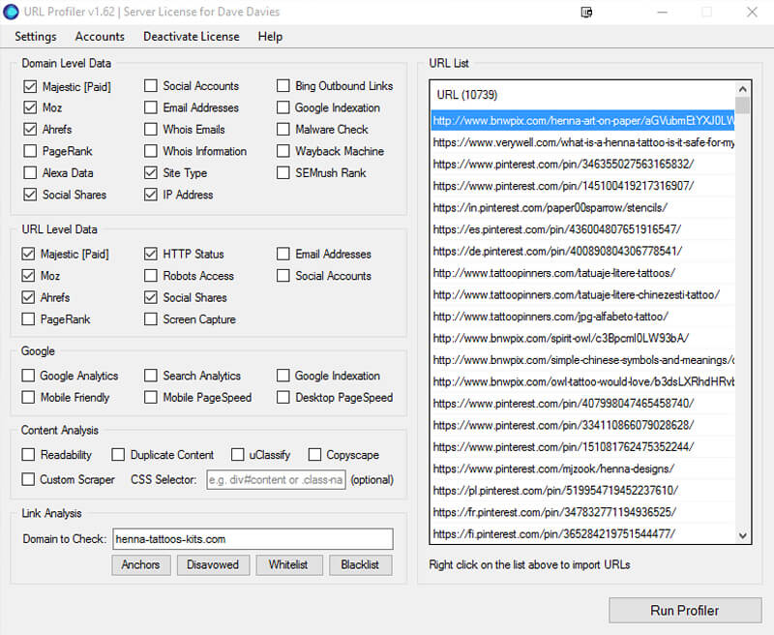Click the title bar display-mode icon
The height and width of the screenshot is (635, 774).
coord(586,12)
